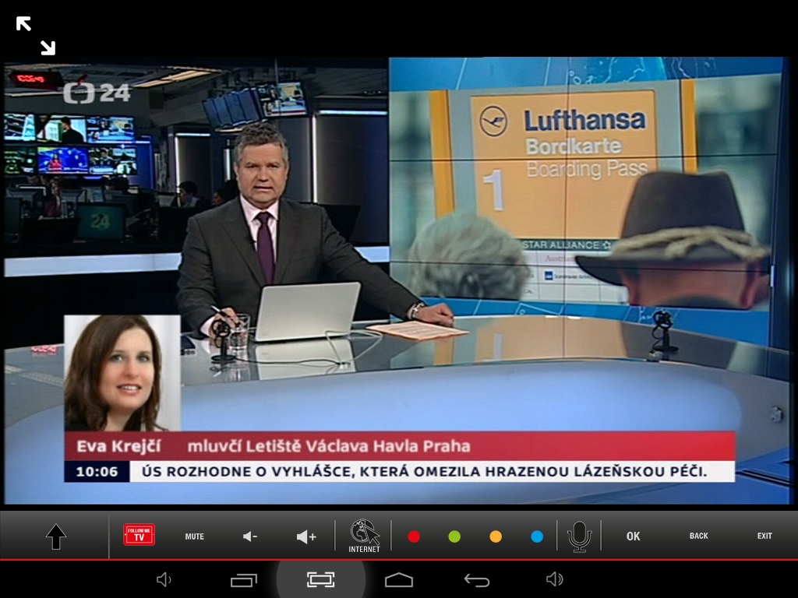Screen dimensions: 798x598
Task: Tap the Lufthansa boarding pass sign in the video
Action: tap(563, 165)
